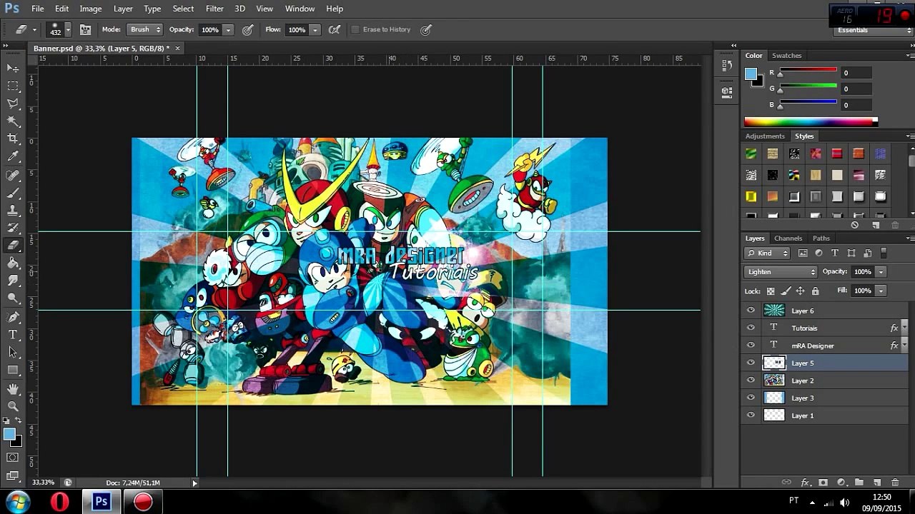Open the layer Opacity dropdown in Layers panel

[881, 272]
